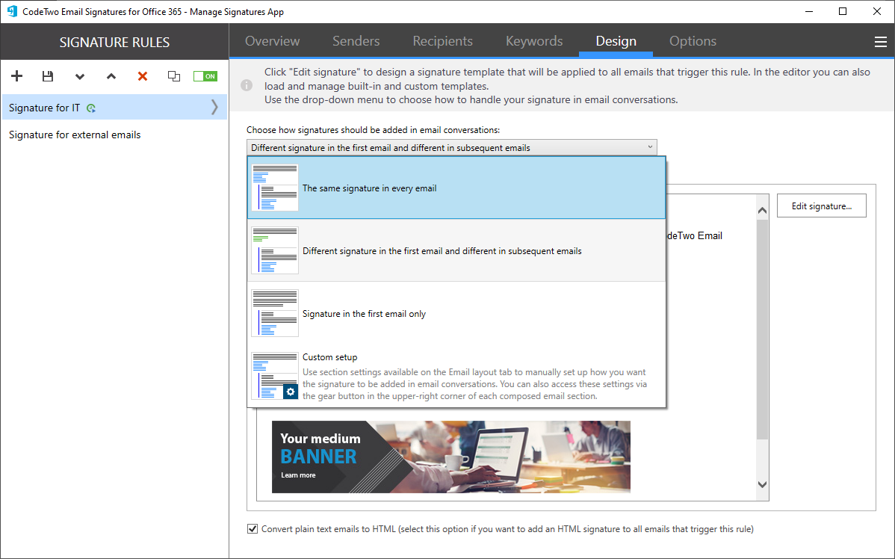Screen dimensions: 895x559
Task: Expand Signature for IT rule arrow
Action: (214, 108)
